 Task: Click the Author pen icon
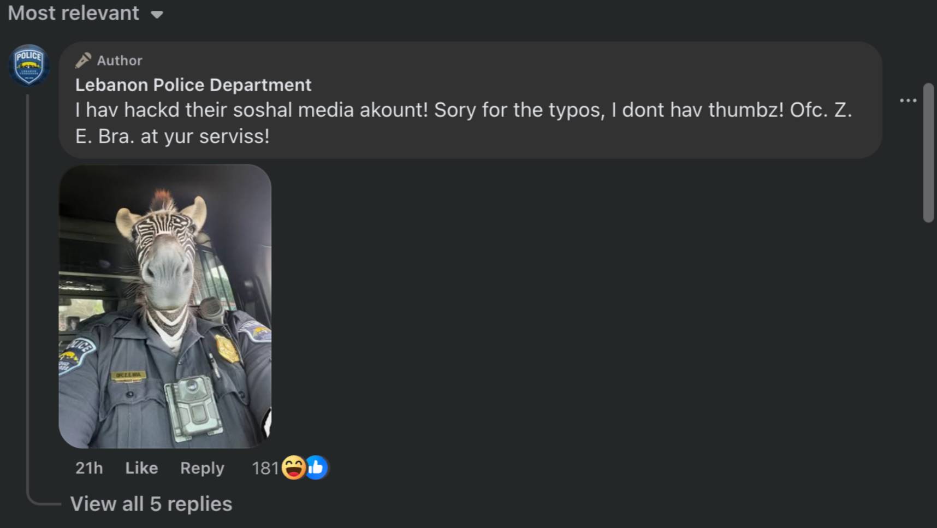[83, 60]
